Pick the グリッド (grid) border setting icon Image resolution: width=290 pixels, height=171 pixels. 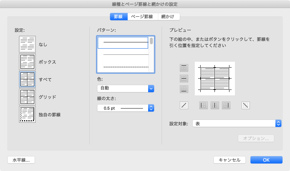tap(27, 97)
